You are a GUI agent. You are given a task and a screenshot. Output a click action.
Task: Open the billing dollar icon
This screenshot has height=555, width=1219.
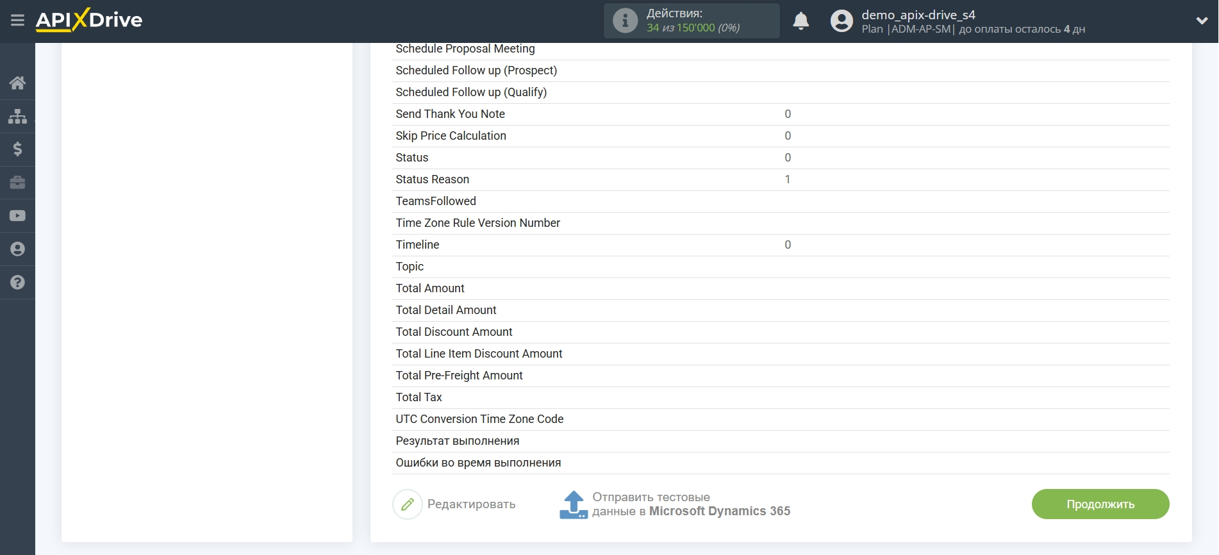(17, 149)
